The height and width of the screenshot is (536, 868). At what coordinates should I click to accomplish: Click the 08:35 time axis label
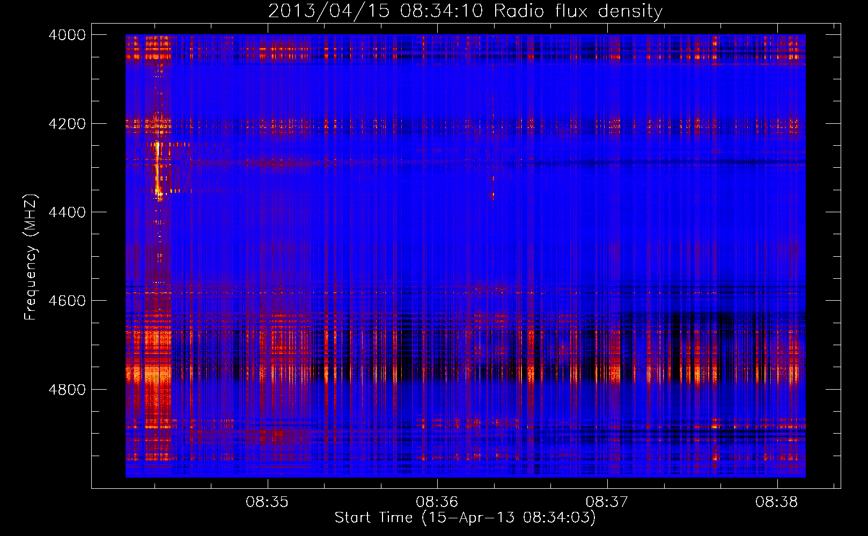[267, 502]
